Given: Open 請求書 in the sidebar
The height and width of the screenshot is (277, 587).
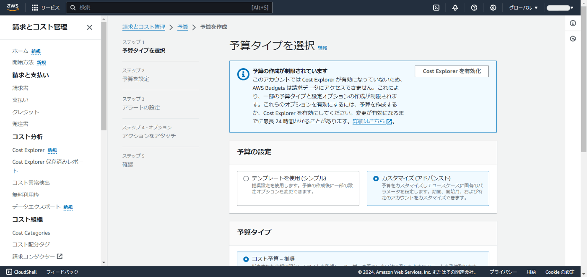Looking at the screenshot, I should [21, 88].
